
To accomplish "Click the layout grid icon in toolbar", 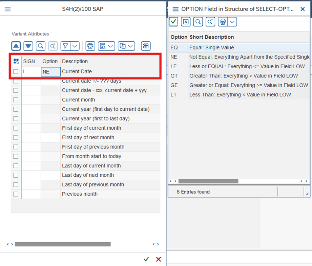I will (x=146, y=46).
